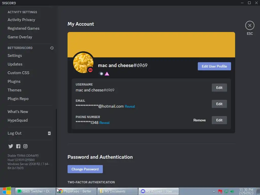This screenshot has height=195, width=260.
Task: Open Discord's Instagram page icon
Action: [x=25, y=146]
